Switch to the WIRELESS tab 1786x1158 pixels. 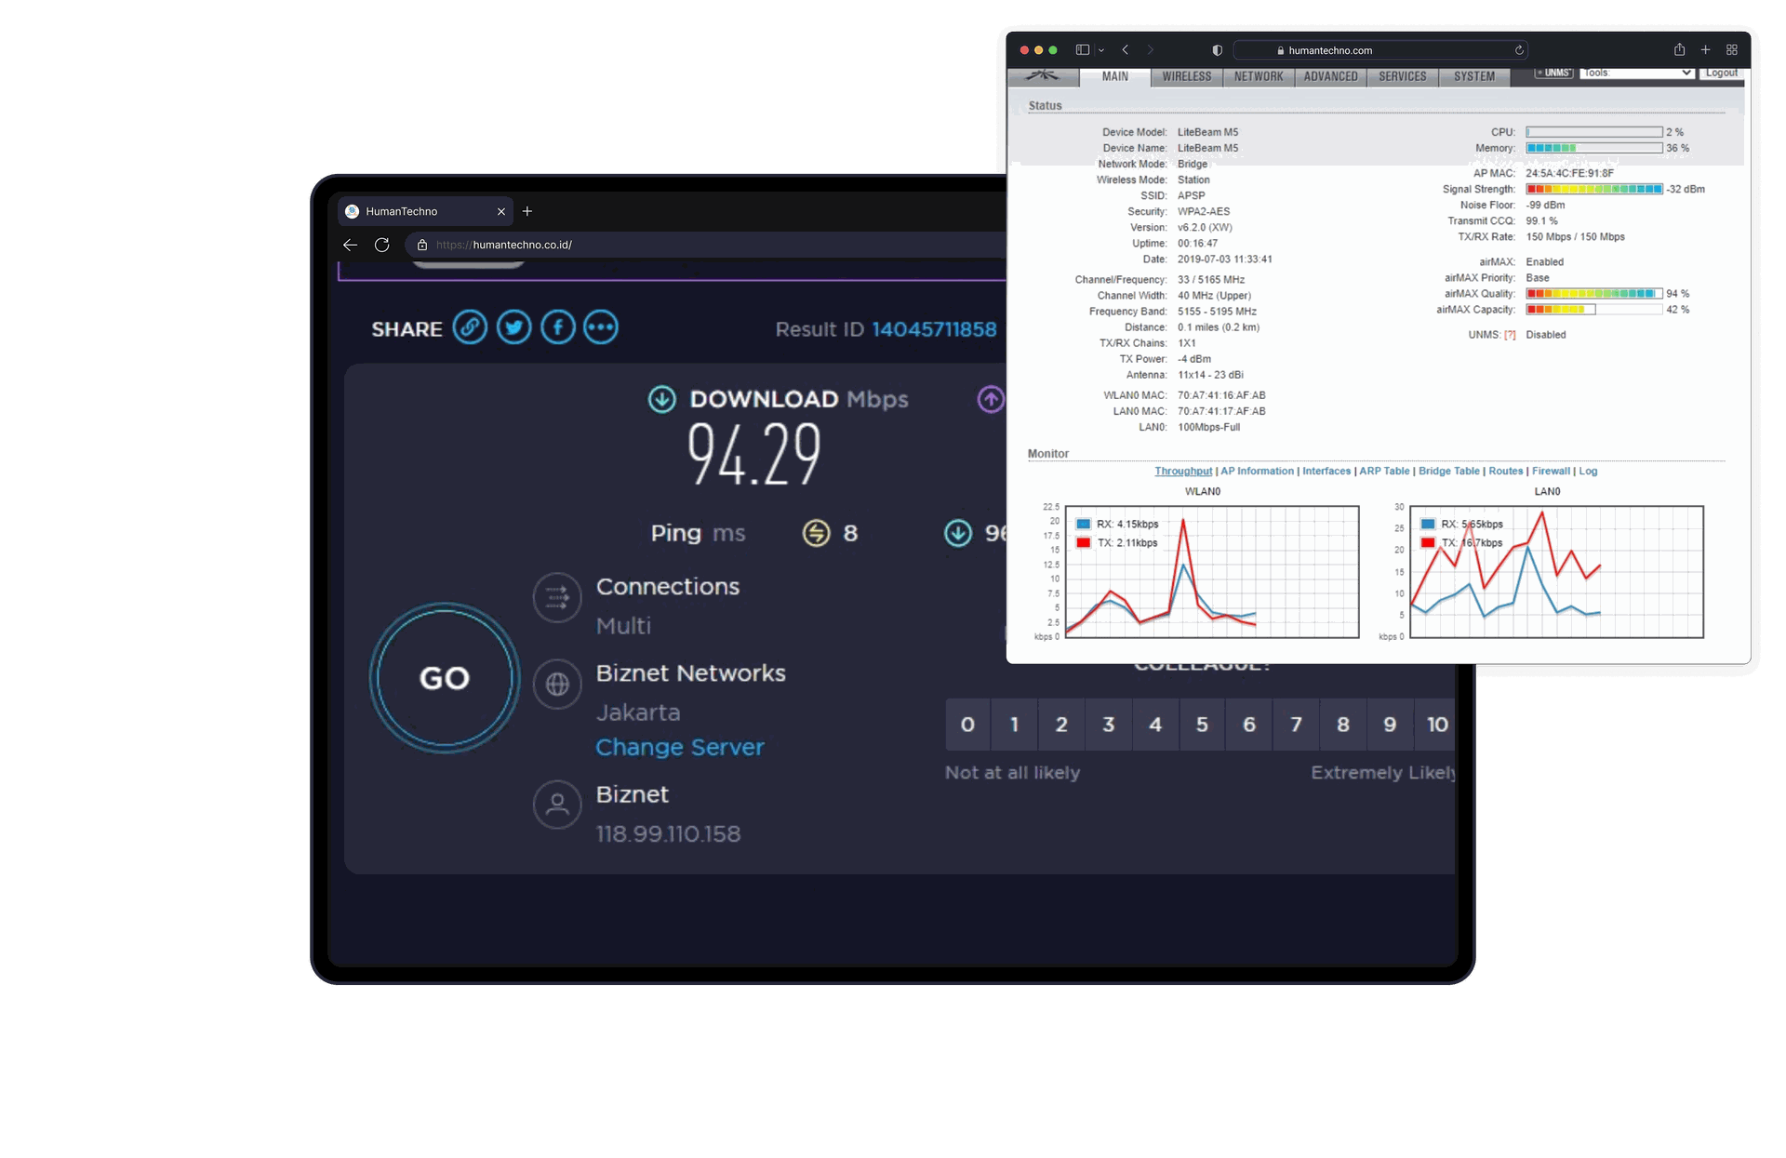[x=1186, y=76]
